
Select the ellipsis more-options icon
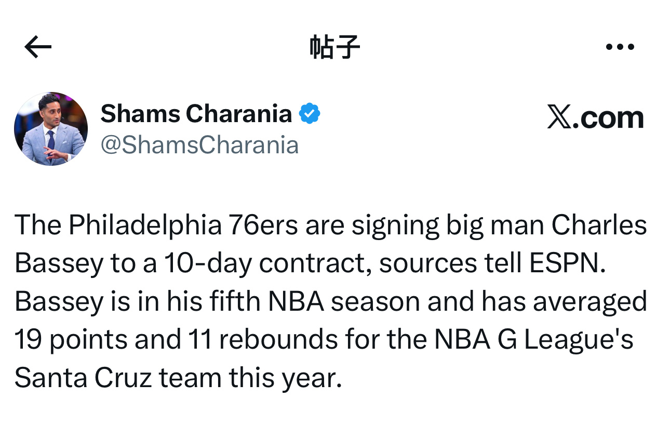(x=621, y=46)
